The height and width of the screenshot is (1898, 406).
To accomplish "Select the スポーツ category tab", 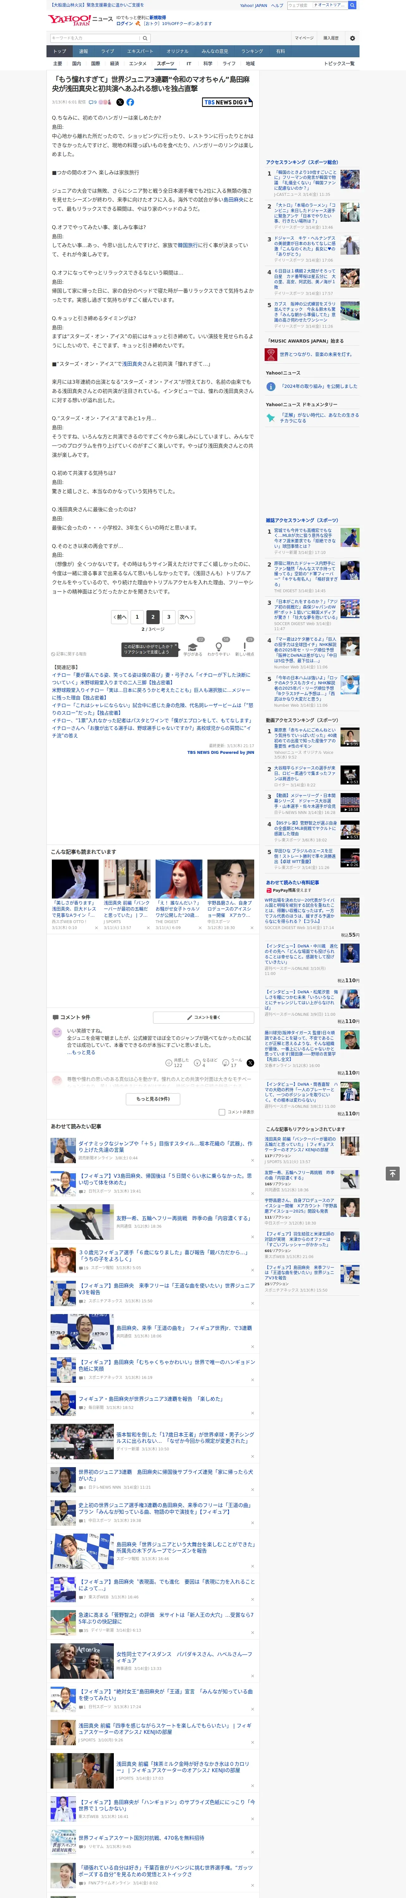I will (x=166, y=63).
